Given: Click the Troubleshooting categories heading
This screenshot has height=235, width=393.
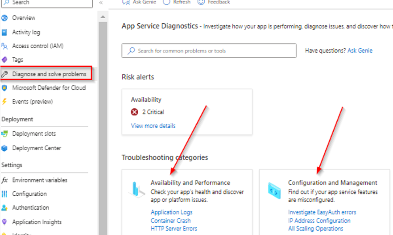Looking at the screenshot, I should click(x=165, y=157).
